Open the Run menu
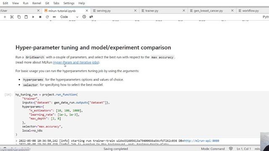 click(x=26, y=3)
